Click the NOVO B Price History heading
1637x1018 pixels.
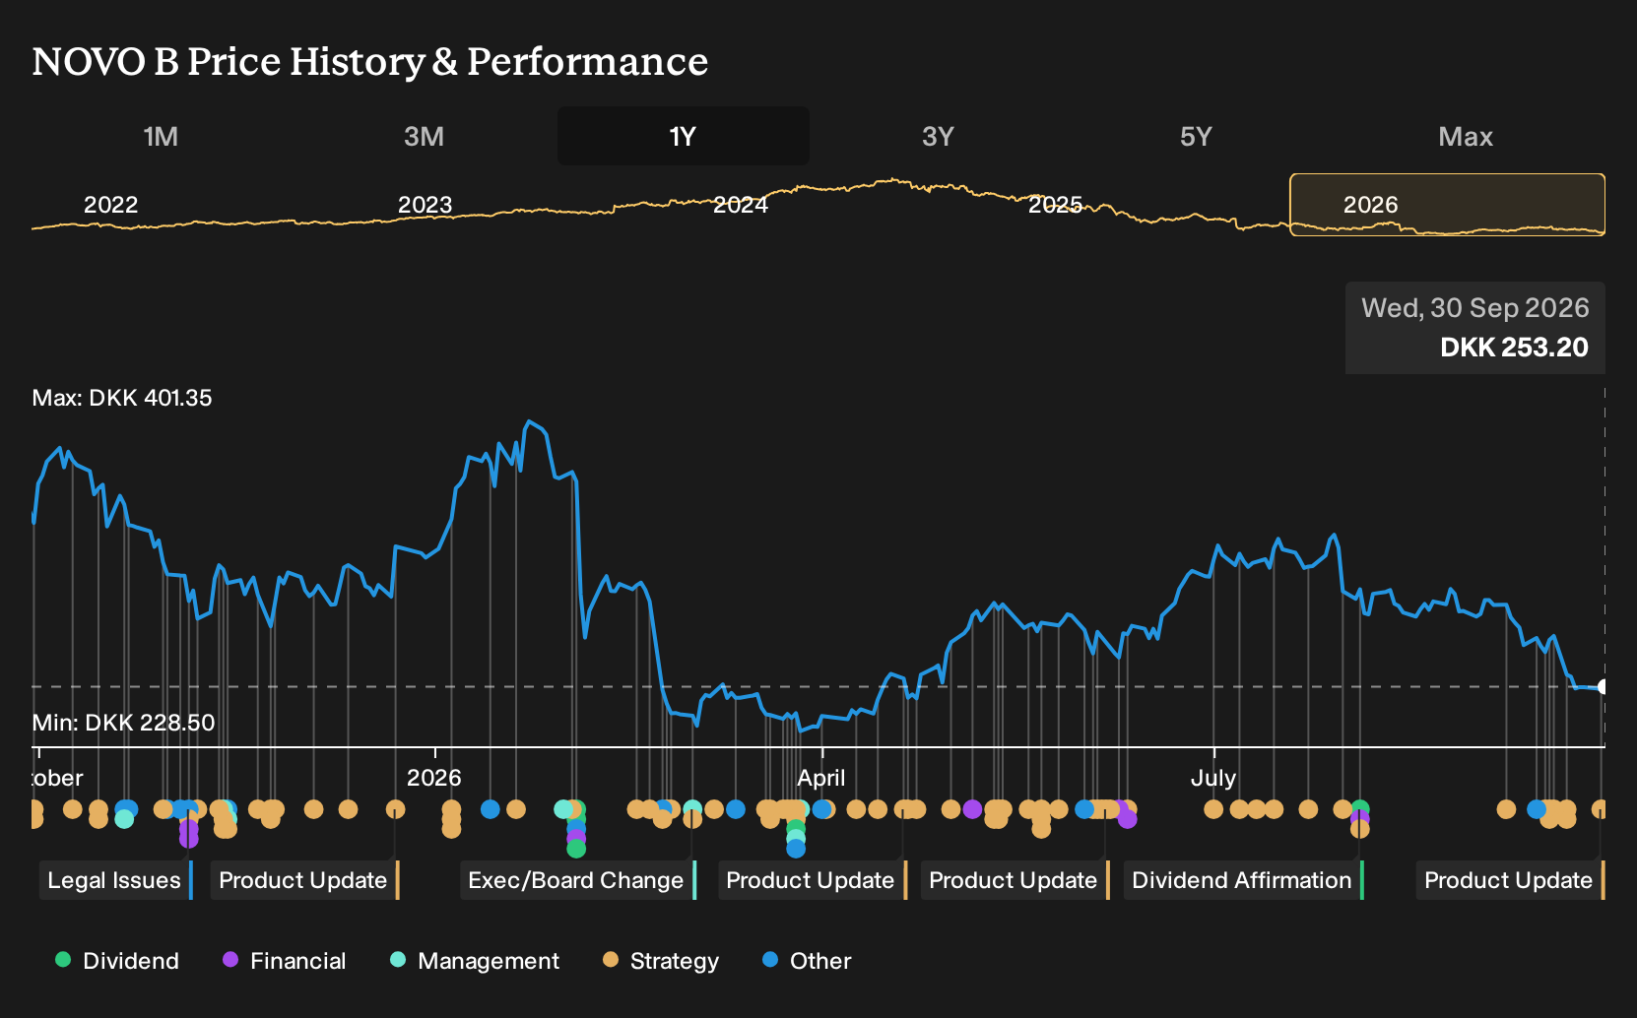370,61
